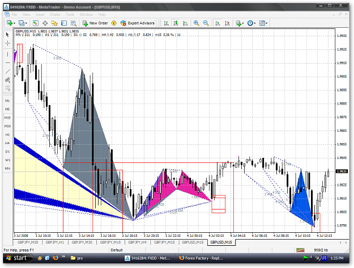Select the Vertical Line tool
The image size is (354, 268).
(x=7, y=55)
